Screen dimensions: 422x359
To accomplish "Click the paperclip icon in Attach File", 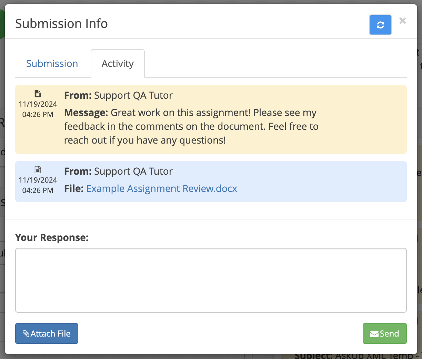I will [x=26, y=334].
